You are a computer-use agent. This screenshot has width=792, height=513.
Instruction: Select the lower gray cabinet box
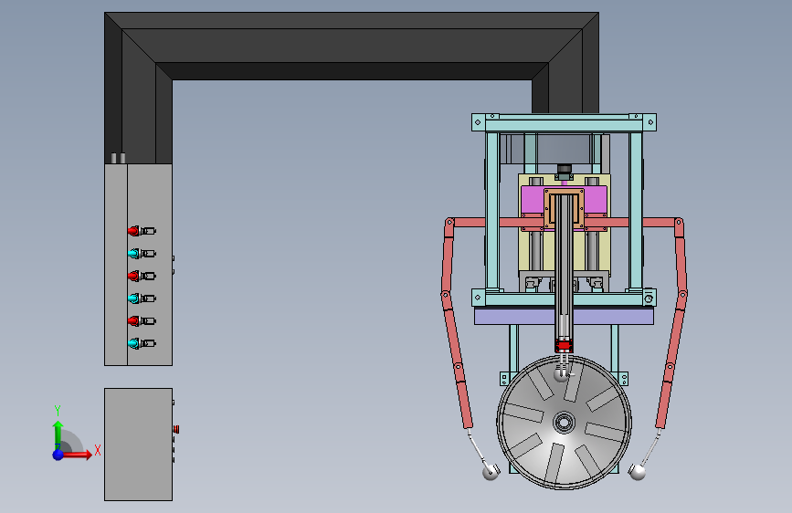point(139,445)
